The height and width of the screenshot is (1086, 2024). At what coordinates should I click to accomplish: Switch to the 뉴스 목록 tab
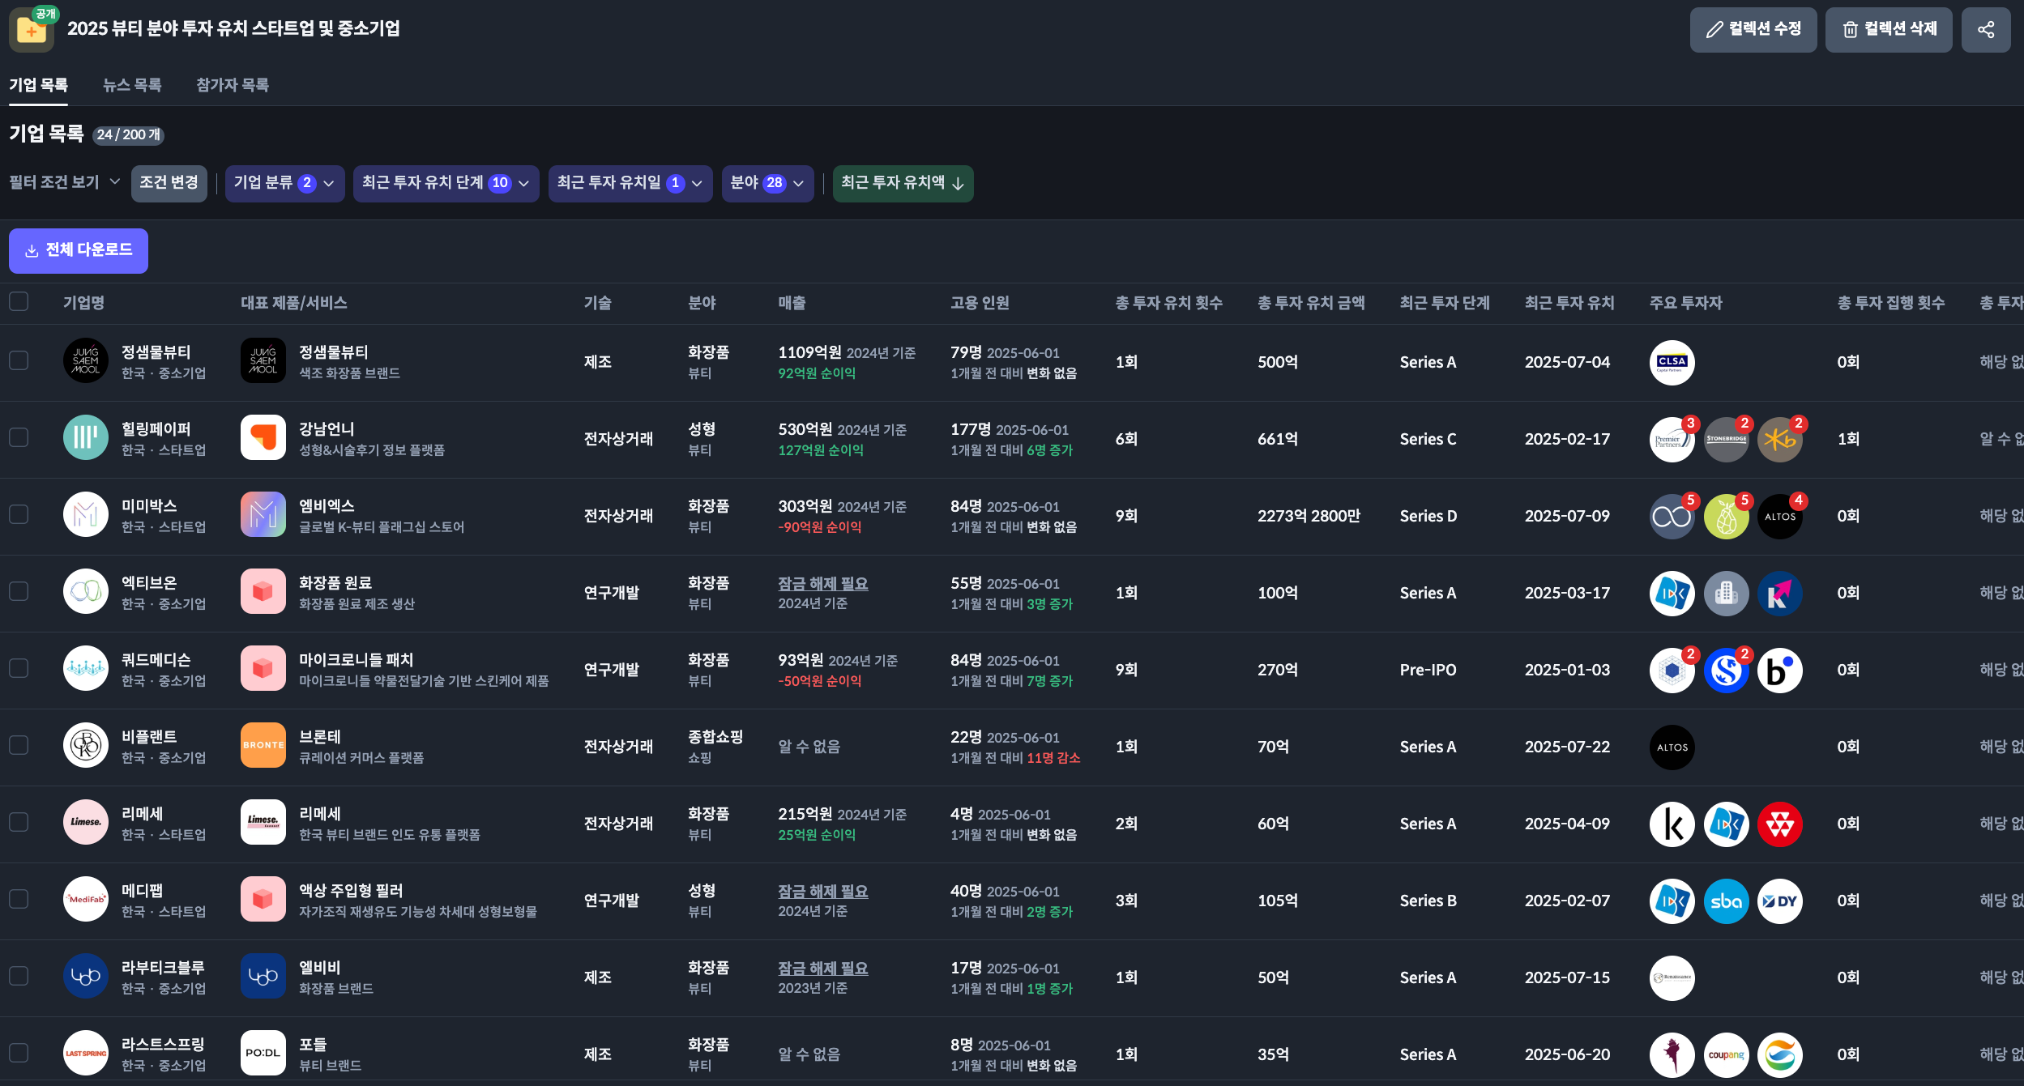click(132, 85)
